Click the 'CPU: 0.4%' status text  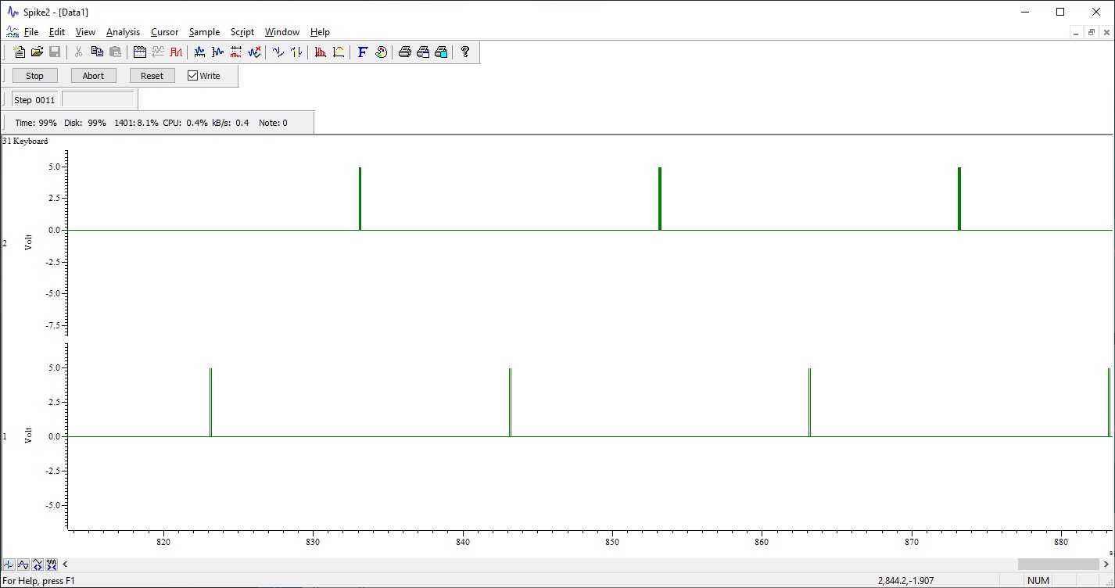pos(185,123)
